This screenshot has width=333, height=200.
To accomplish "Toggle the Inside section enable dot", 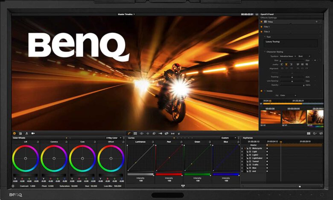I will pyautogui.click(x=262, y=91).
